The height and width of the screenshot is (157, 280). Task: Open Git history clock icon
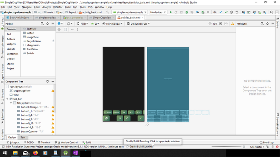point(232,12)
